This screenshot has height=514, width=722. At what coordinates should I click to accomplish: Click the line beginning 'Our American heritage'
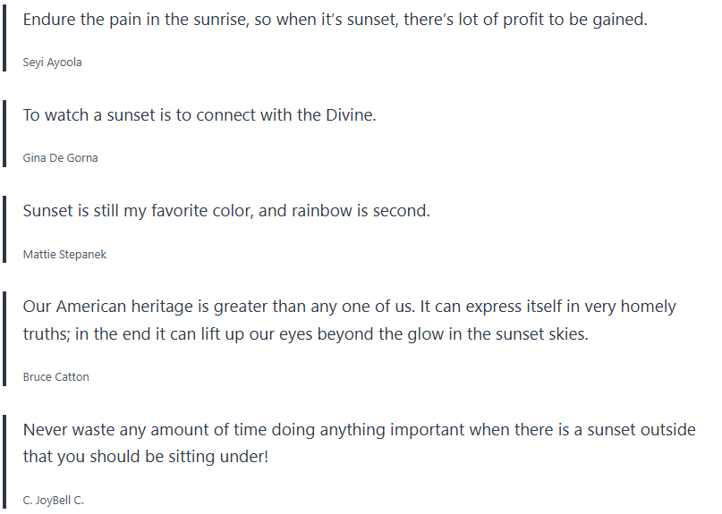click(349, 307)
